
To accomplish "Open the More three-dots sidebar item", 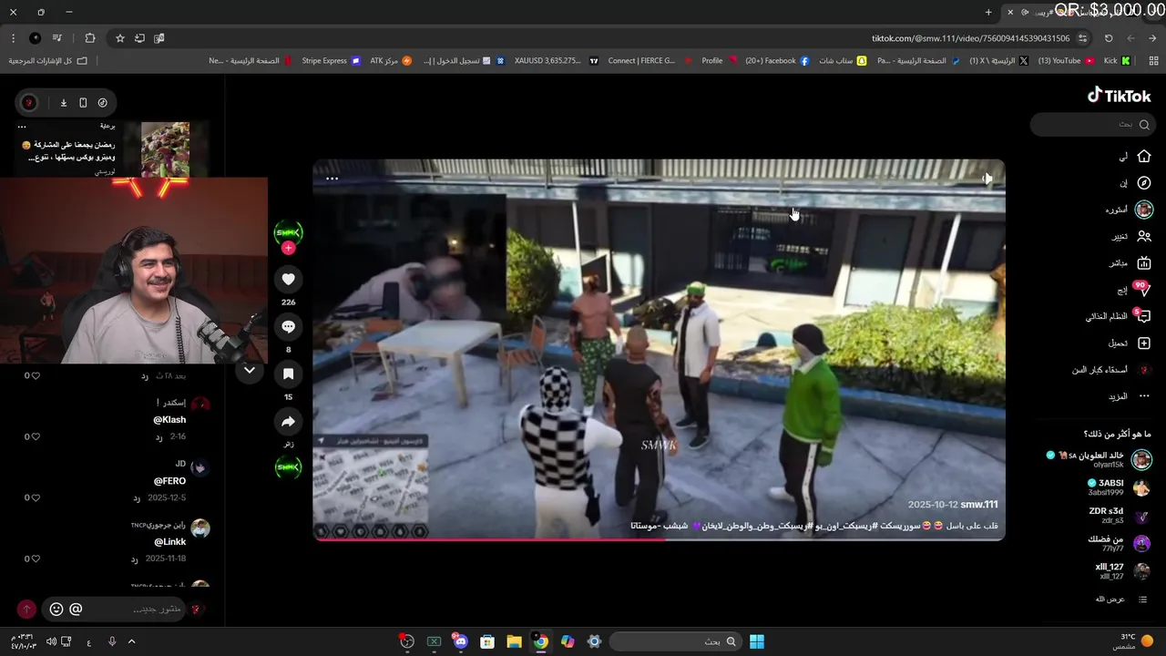I will pos(1144,396).
